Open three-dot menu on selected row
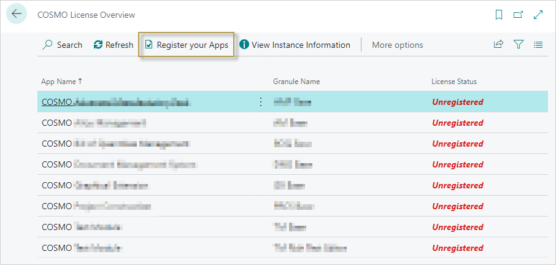 [x=260, y=102]
